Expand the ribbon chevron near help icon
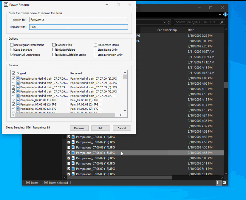The width and height of the screenshot is (246, 200). [220, 14]
